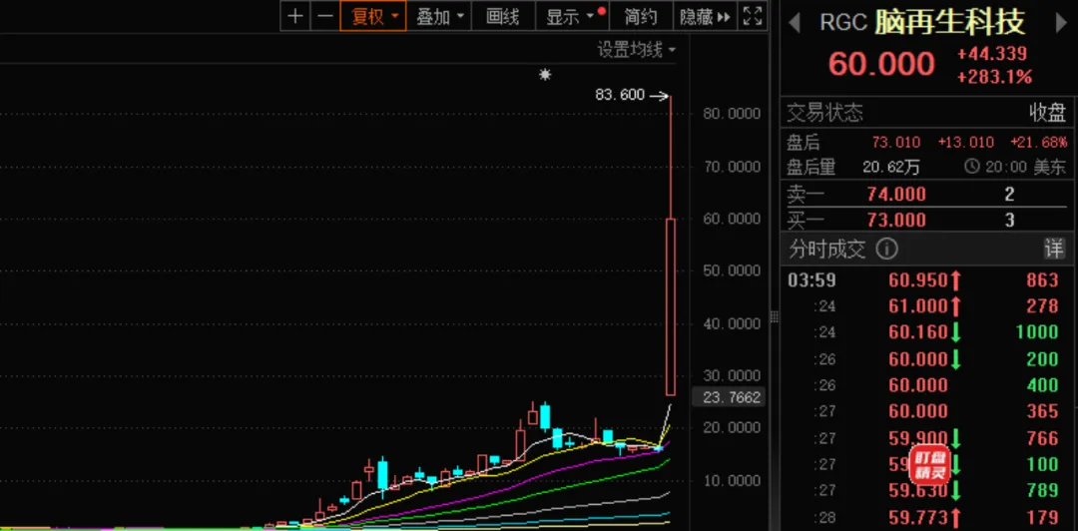Image resolution: width=1078 pixels, height=531 pixels.
Task: Click the info icon beside 分时成交
Action: point(886,249)
